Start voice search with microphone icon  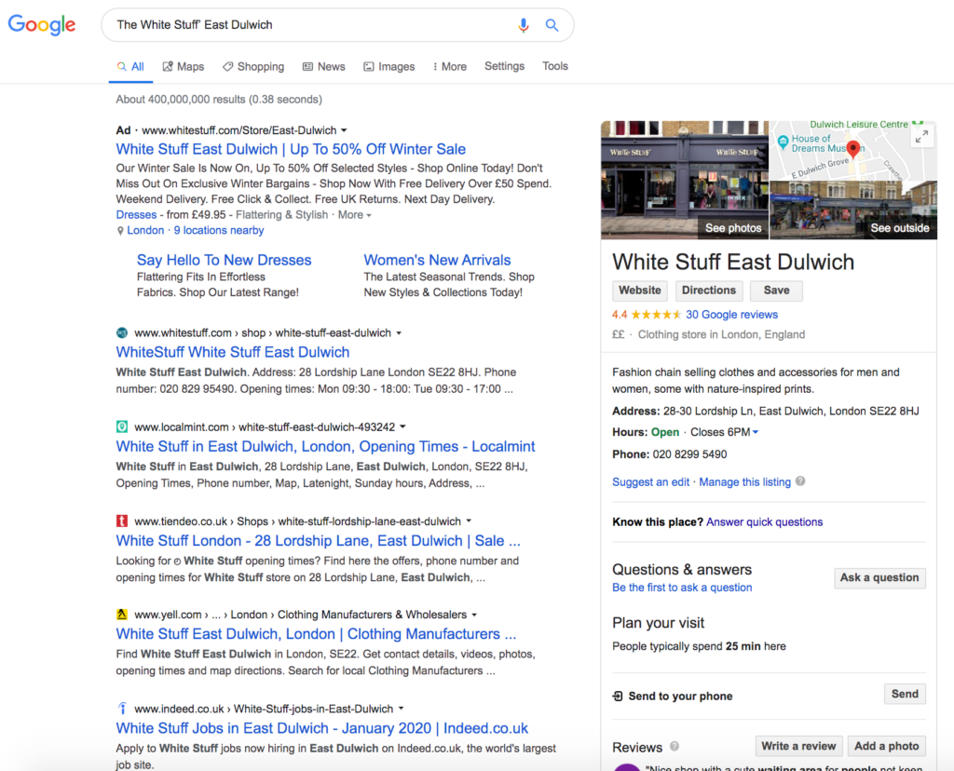[524, 25]
